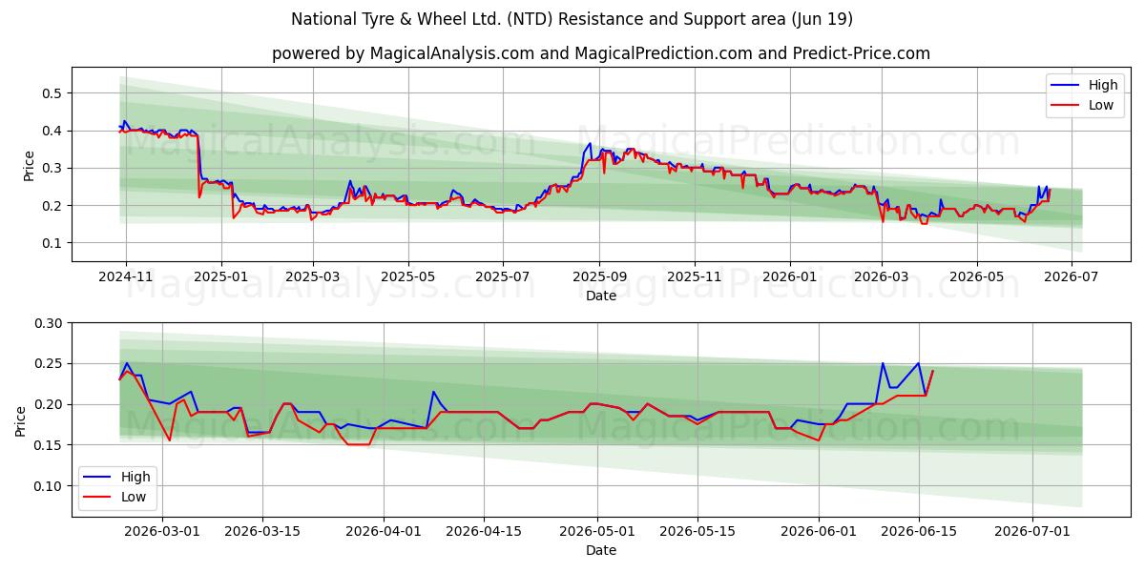Click the "High" label in top chart legend
The height and width of the screenshot is (572, 1145).
click(x=1103, y=85)
